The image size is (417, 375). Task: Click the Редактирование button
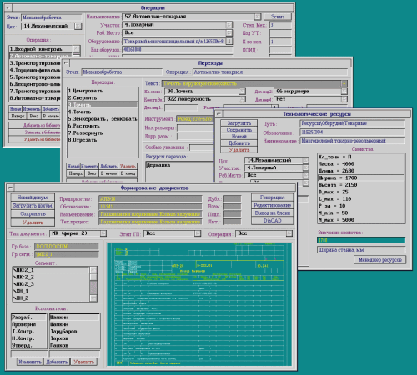point(272,205)
